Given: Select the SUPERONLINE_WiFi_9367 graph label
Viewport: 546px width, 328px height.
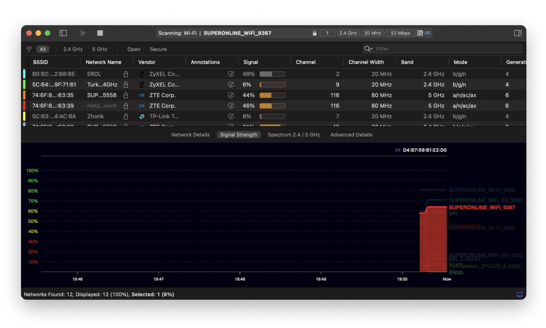Looking at the screenshot, I should pyautogui.click(x=482, y=207).
